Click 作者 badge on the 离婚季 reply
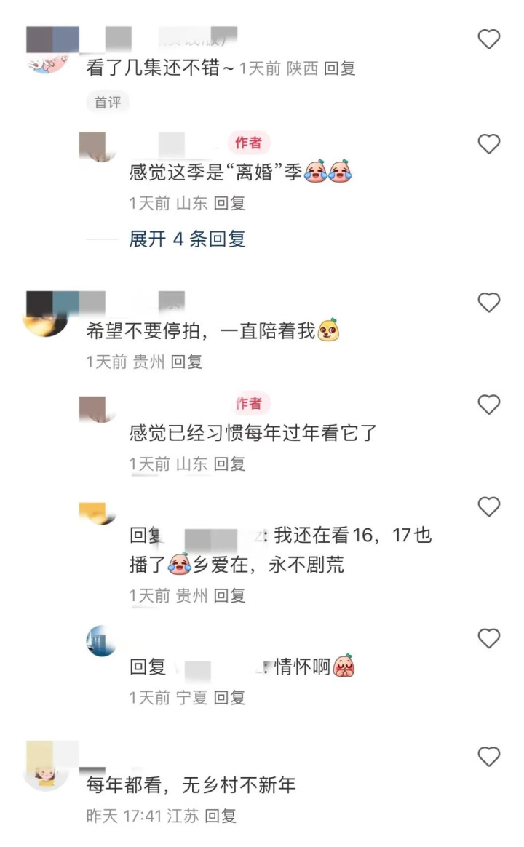Screen dimensions: 524x847 pos(248,143)
